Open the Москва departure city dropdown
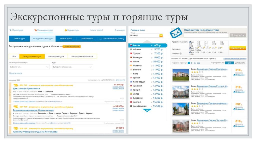256x143 pixels. click(x=146, y=35)
